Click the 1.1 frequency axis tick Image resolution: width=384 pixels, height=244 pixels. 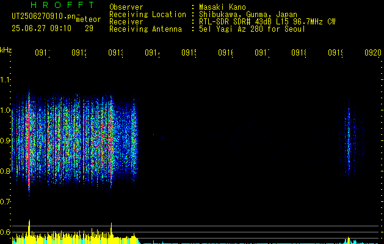(5, 79)
